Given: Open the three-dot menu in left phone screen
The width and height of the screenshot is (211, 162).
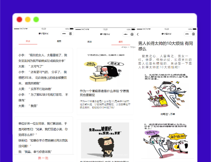Looking at the screenshot, I should [64, 34].
